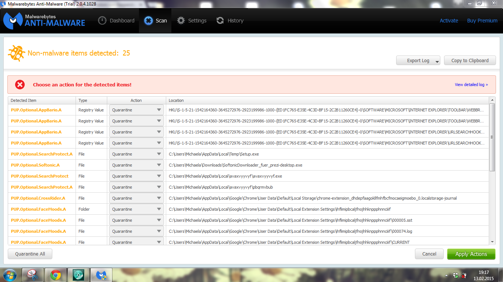Click the Settings gear icon

pos(181,21)
